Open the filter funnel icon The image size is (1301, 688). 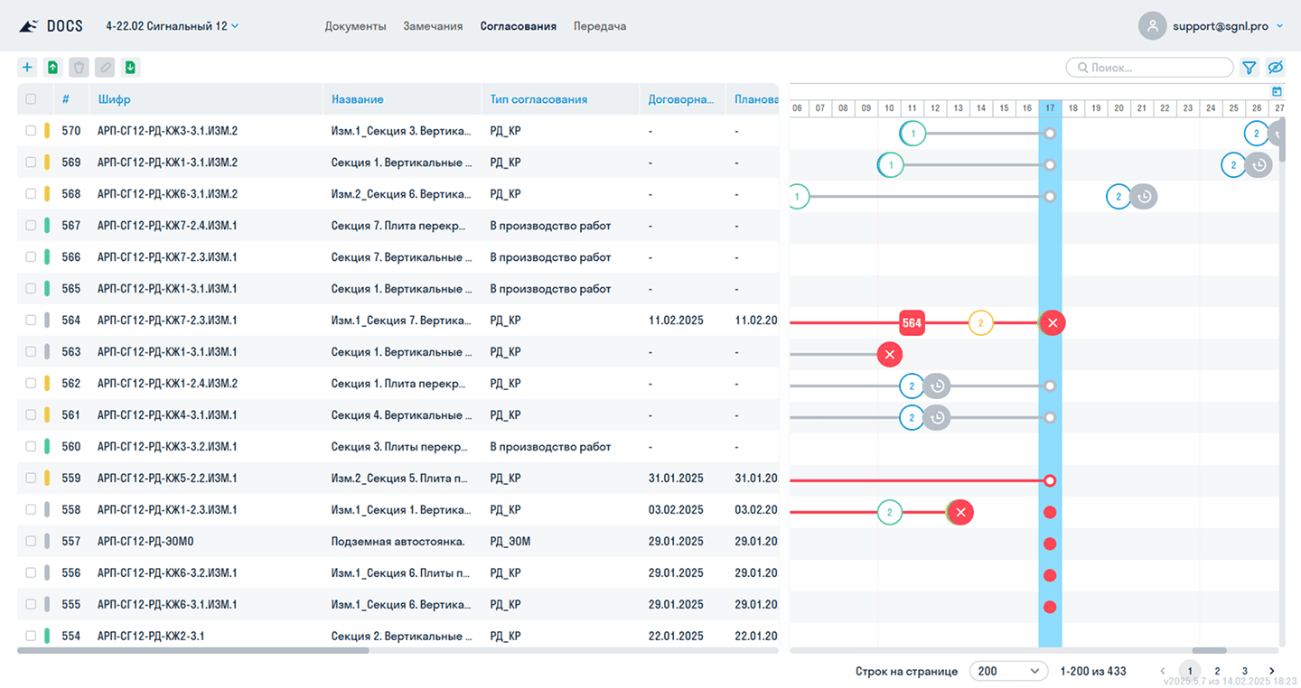point(1249,68)
